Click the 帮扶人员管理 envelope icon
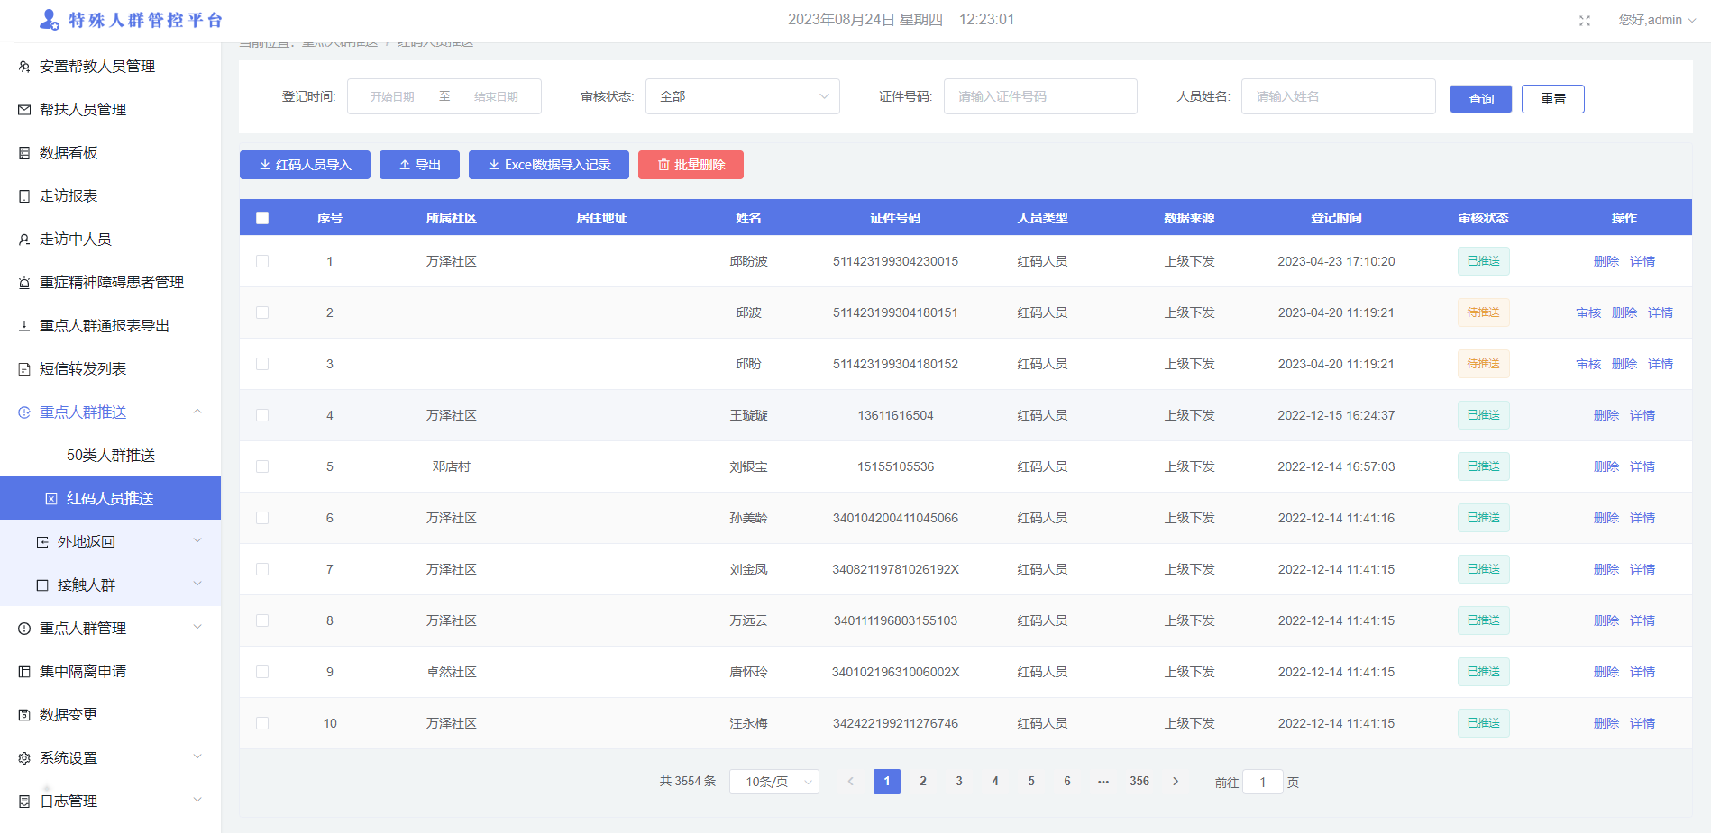Viewport: 1711px width, 833px height. click(24, 110)
